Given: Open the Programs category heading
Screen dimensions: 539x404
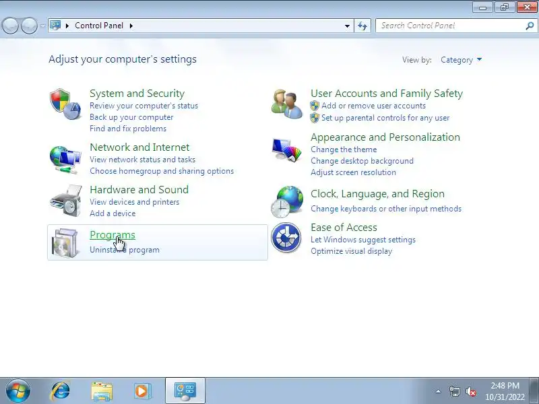Looking at the screenshot, I should [113, 235].
